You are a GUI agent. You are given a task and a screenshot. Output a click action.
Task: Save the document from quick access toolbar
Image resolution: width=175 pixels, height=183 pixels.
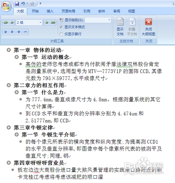(17, 4)
